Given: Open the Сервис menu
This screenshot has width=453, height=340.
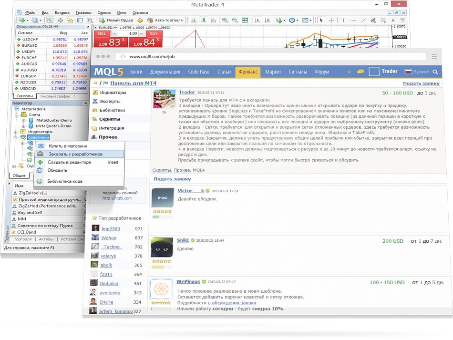Looking at the screenshot, I should tap(103, 12).
